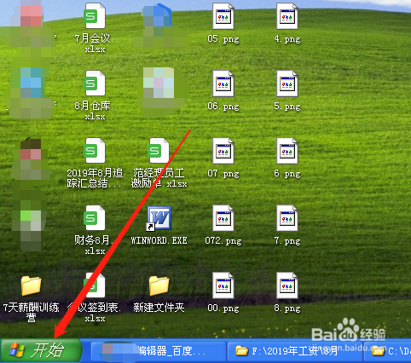Select the 会议签到表.xlsx file icon
The image size is (411, 363).
coord(95,285)
